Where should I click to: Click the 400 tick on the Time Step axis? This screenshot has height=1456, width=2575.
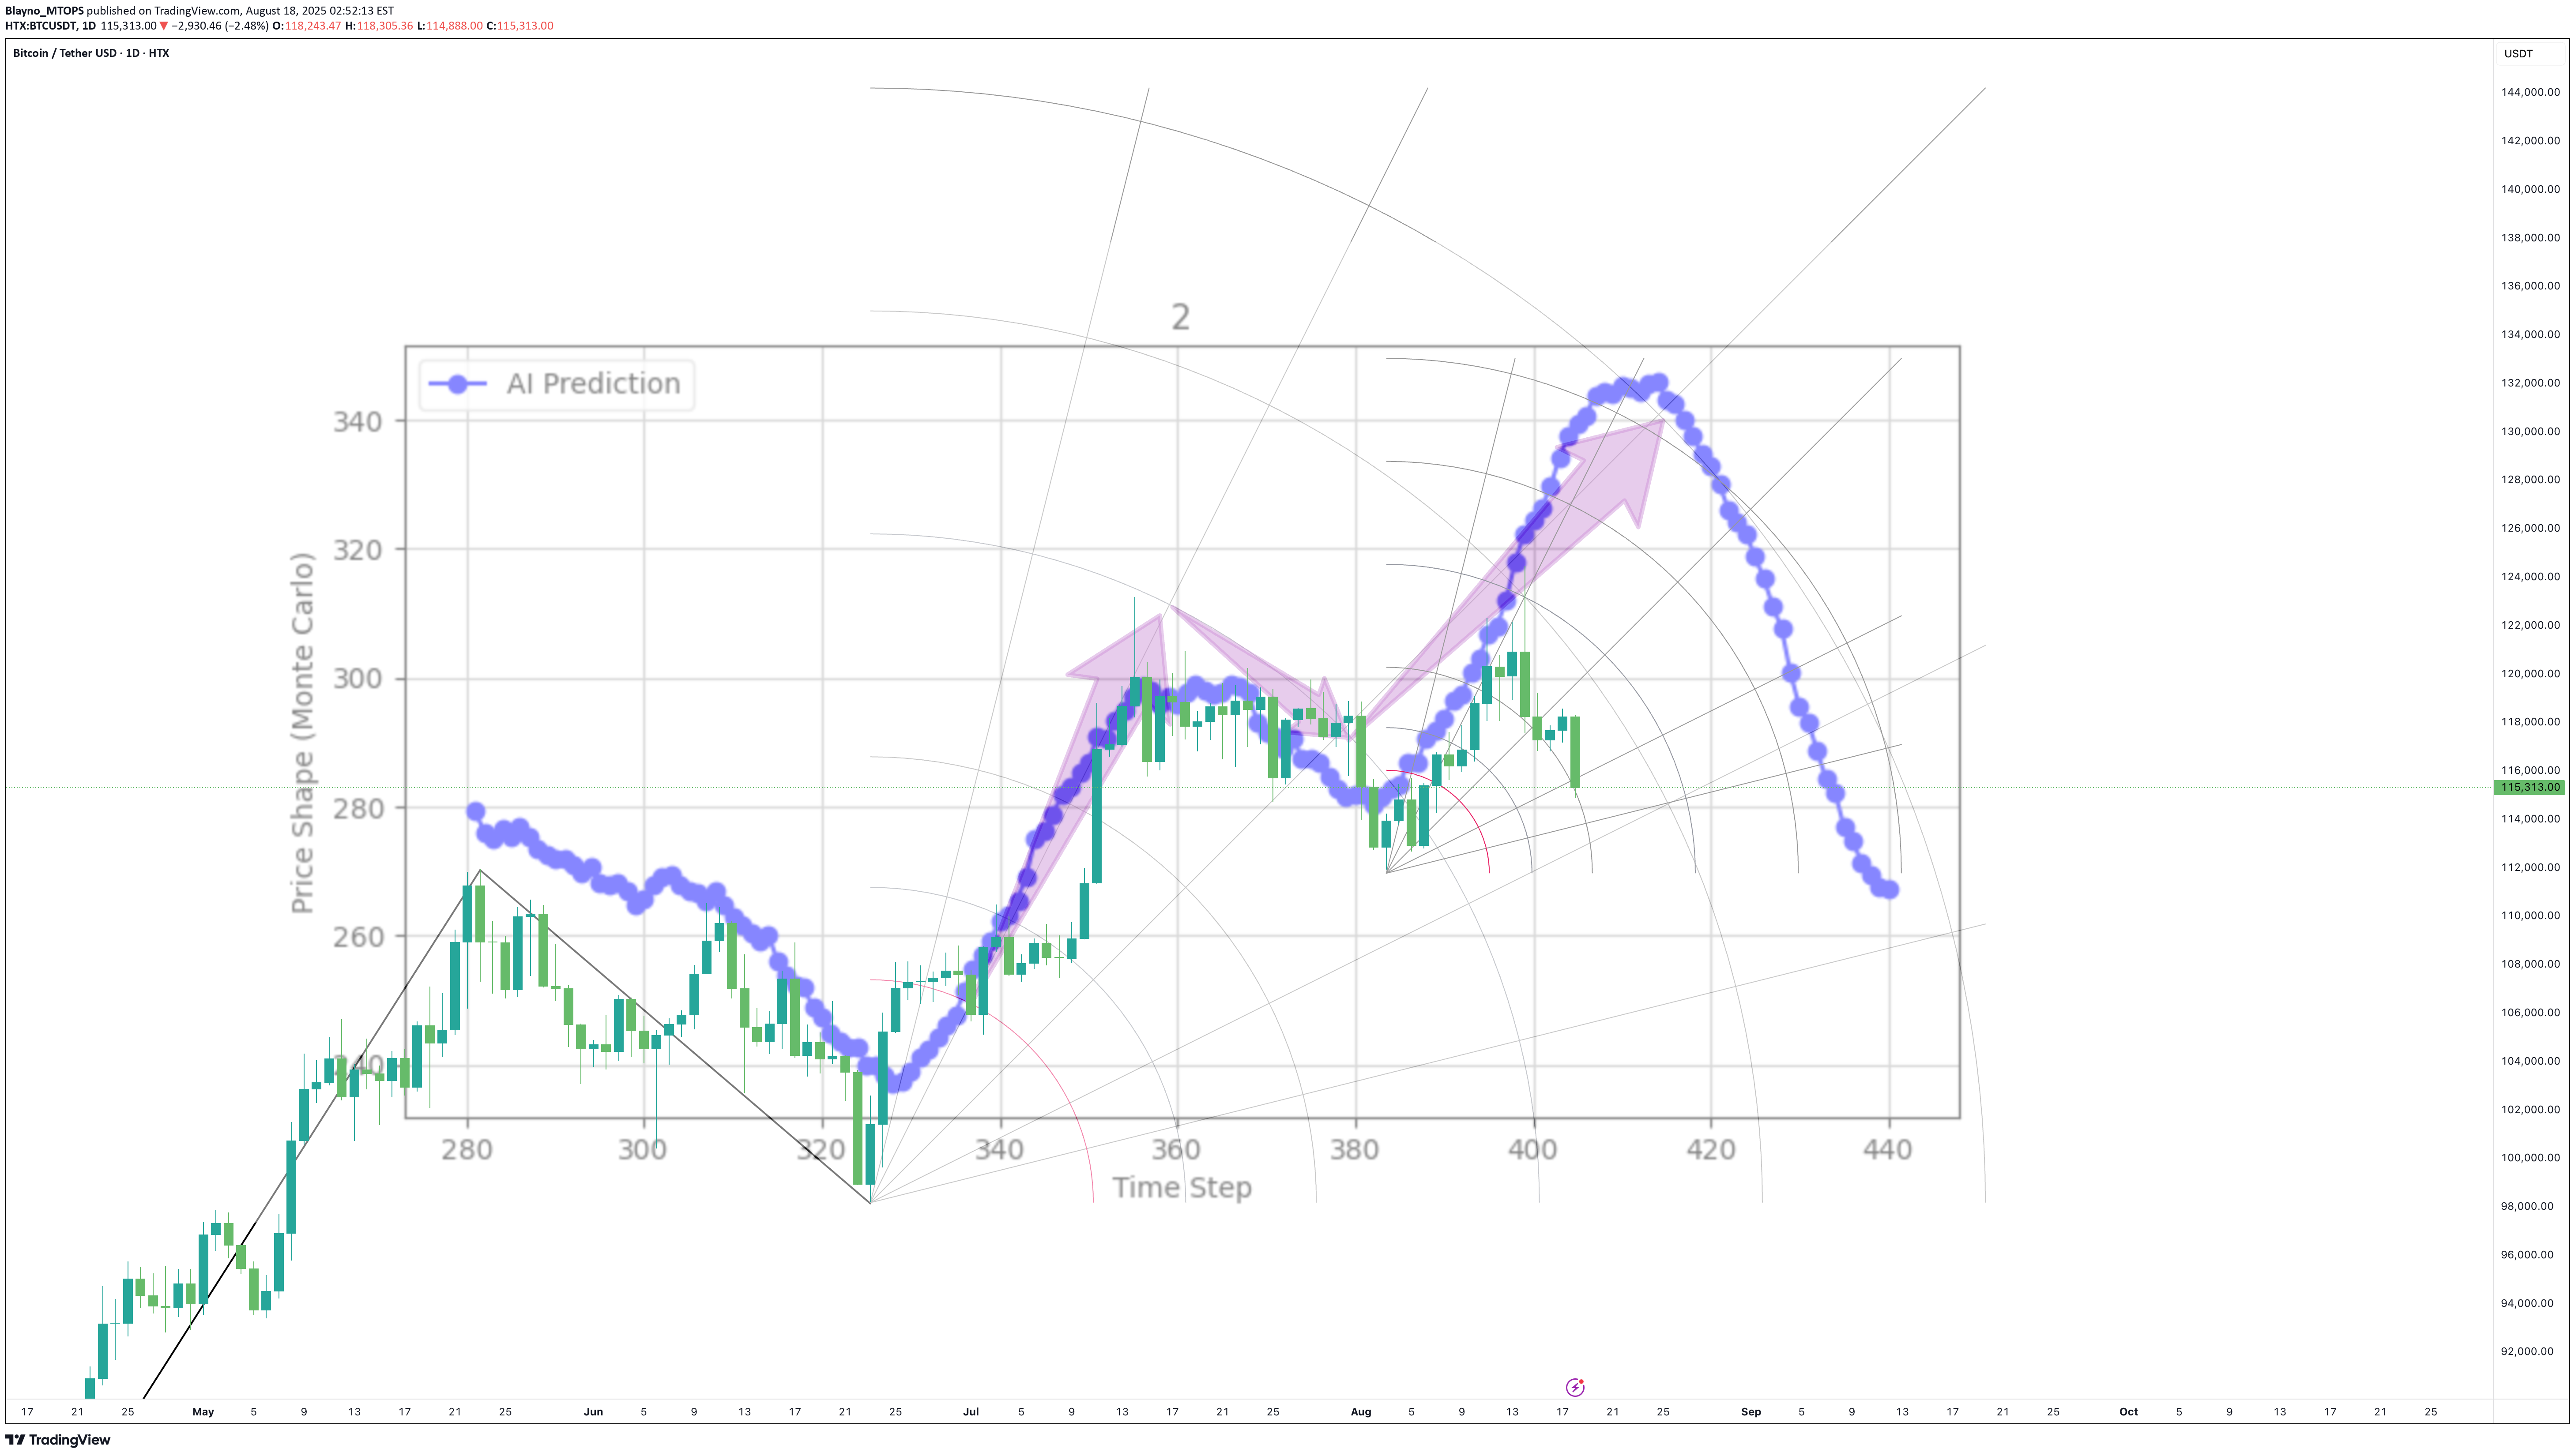click(1532, 1150)
